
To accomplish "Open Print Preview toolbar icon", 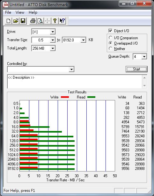I will tap(40, 21).
